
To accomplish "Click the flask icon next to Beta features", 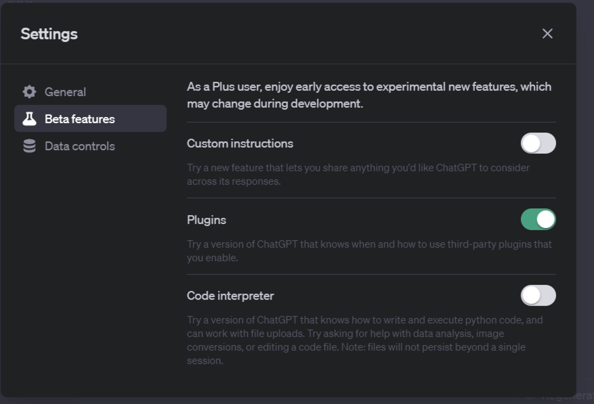I will tap(30, 119).
